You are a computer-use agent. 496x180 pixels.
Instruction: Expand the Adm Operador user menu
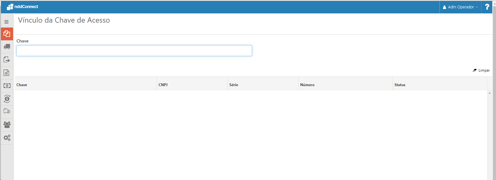pyautogui.click(x=460, y=7)
